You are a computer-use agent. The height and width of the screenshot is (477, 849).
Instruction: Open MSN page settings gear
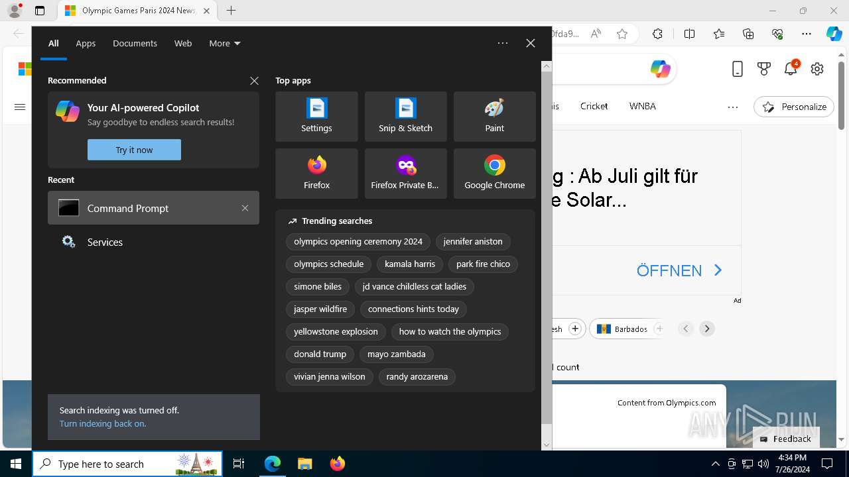pos(817,69)
